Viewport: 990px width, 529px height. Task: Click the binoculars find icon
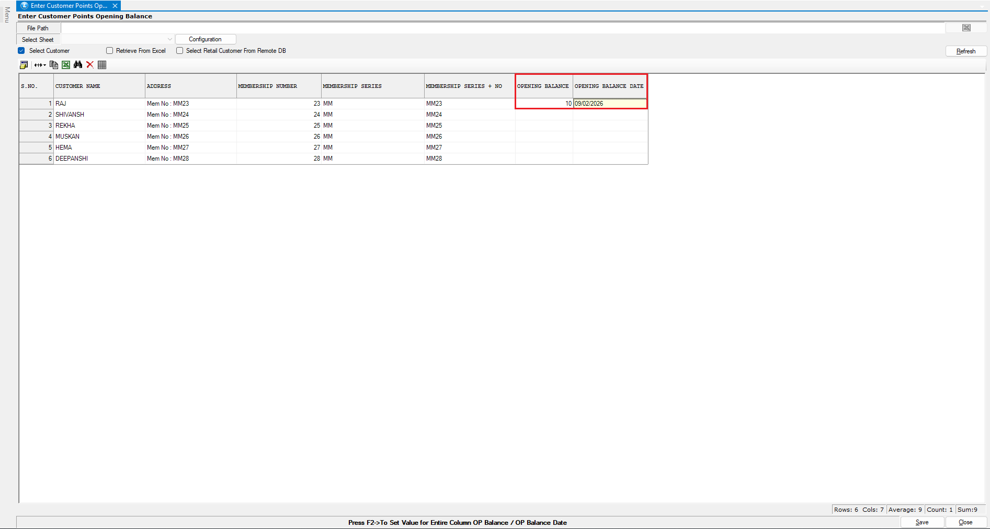point(78,65)
